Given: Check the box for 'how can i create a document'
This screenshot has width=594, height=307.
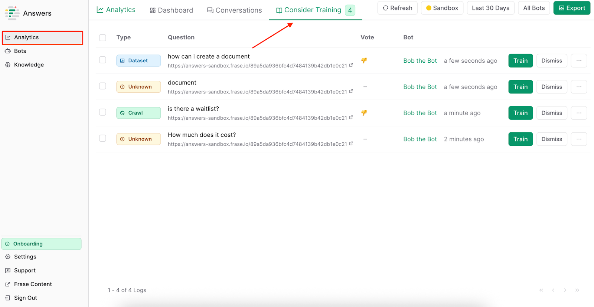Looking at the screenshot, I should point(103,60).
